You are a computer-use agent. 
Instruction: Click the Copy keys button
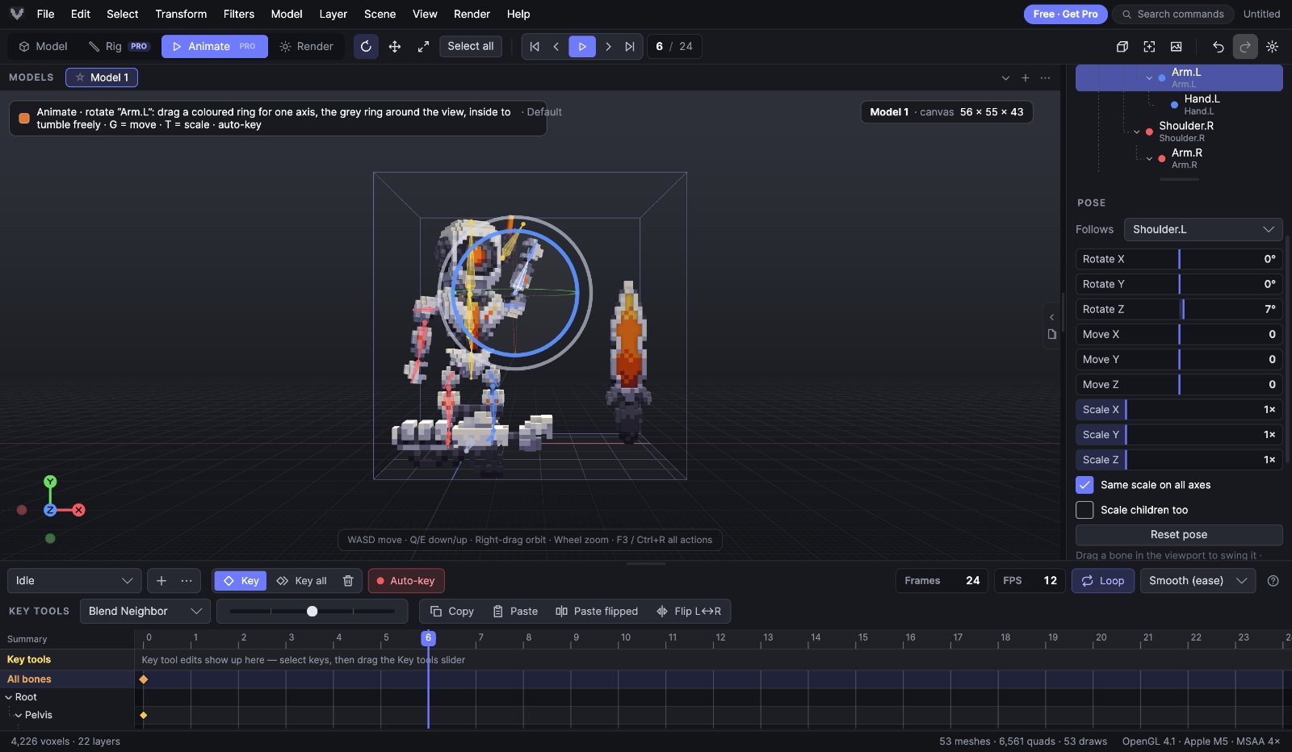click(x=452, y=612)
